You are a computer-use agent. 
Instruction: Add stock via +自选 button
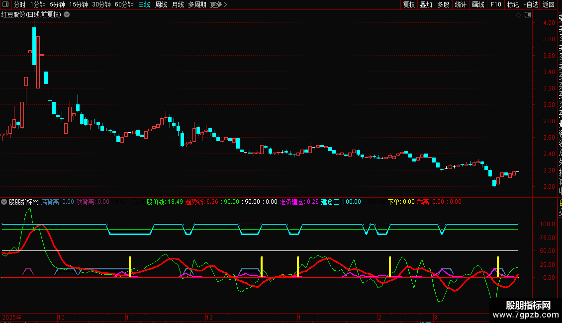tap(531, 5)
